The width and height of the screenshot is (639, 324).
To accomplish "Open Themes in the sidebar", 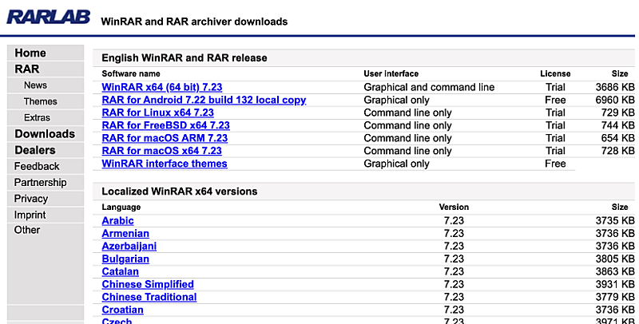I will click(41, 101).
